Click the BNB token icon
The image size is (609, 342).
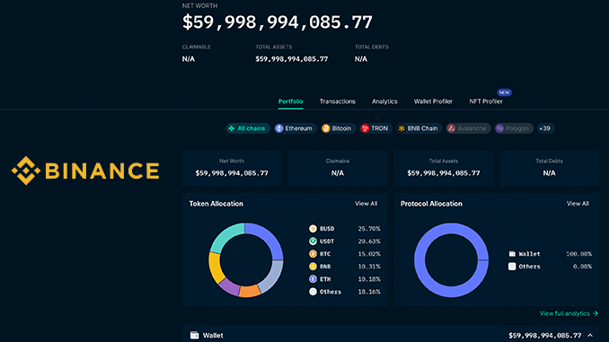tap(313, 267)
